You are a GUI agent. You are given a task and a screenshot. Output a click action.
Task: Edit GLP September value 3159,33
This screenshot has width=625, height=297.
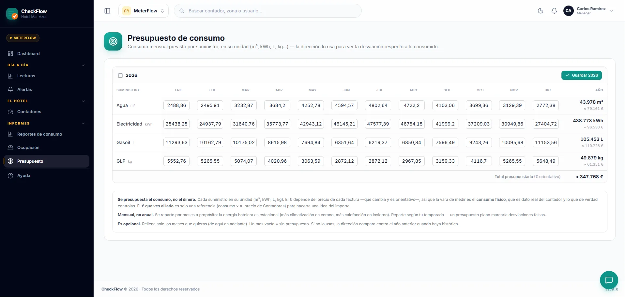tap(445, 161)
